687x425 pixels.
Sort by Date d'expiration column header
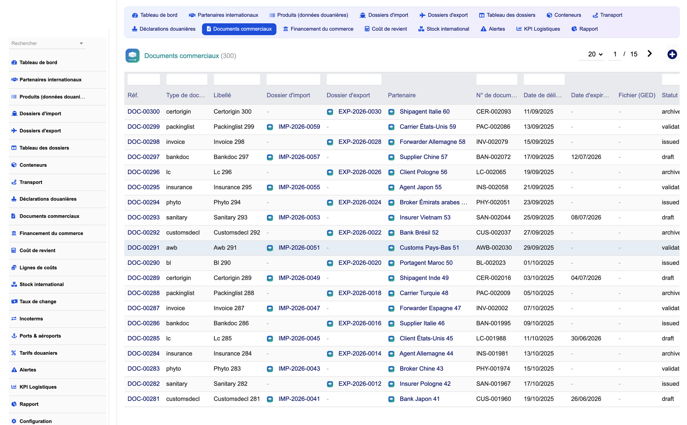pos(590,95)
